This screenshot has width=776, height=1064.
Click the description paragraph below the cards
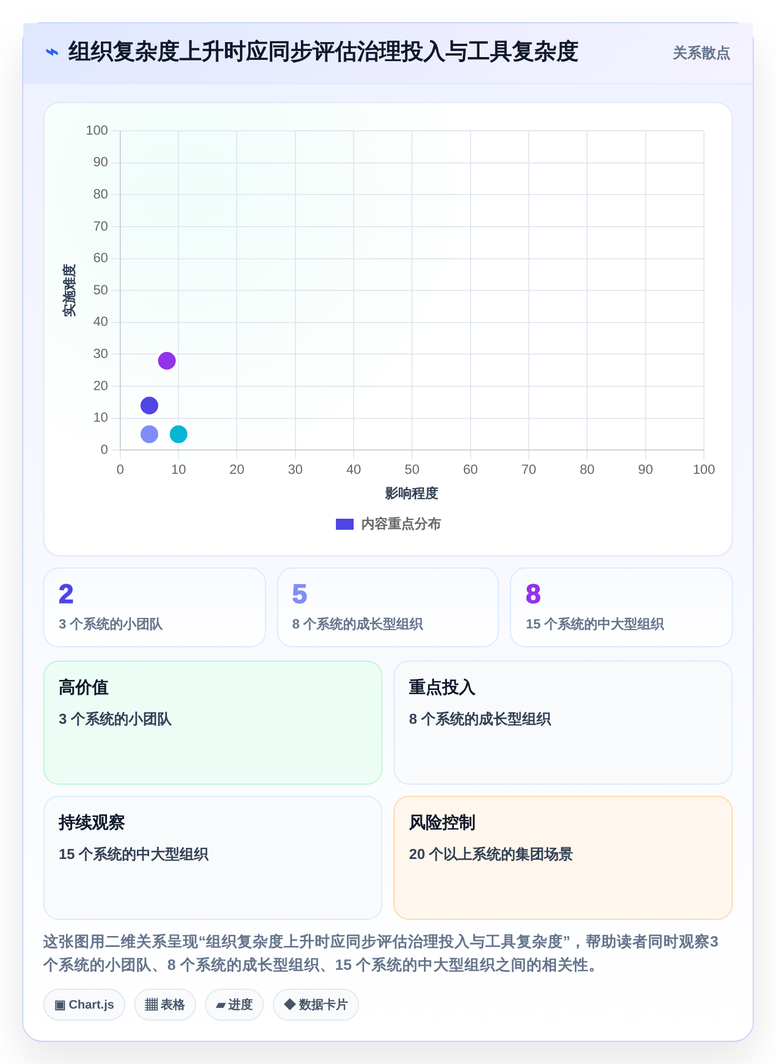click(x=381, y=953)
